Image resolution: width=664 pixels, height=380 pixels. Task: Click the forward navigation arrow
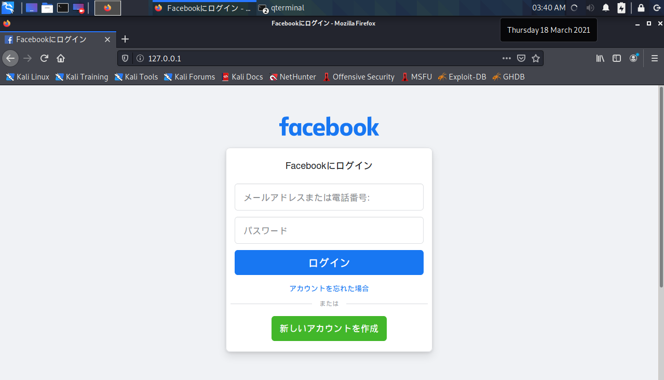pos(28,58)
